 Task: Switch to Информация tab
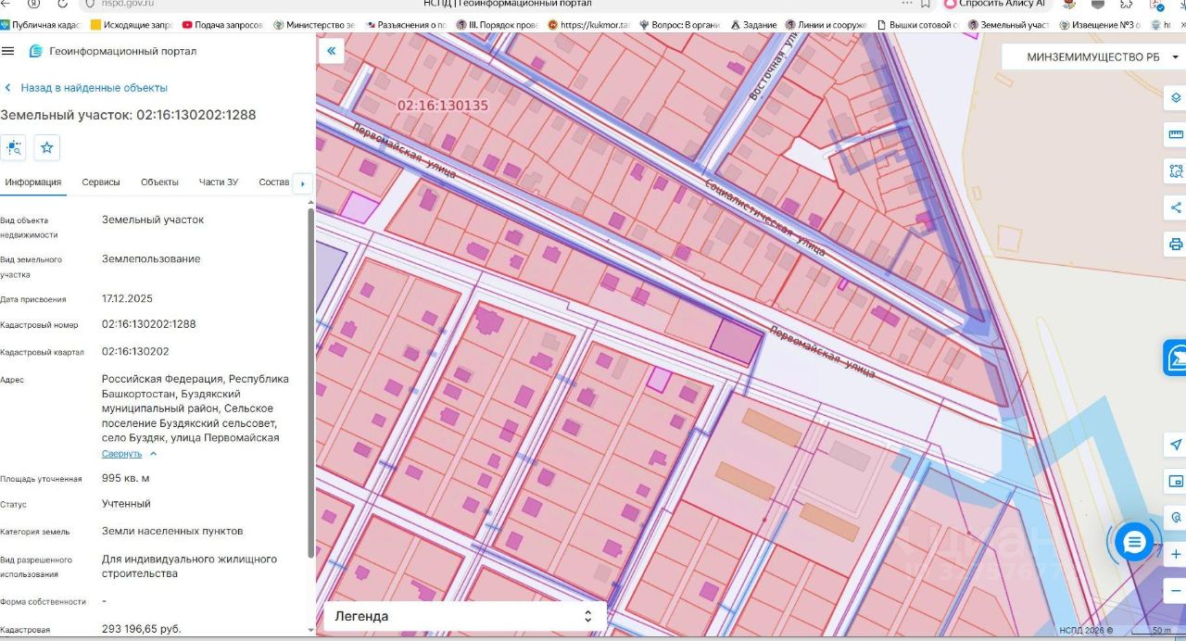point(33,182)
